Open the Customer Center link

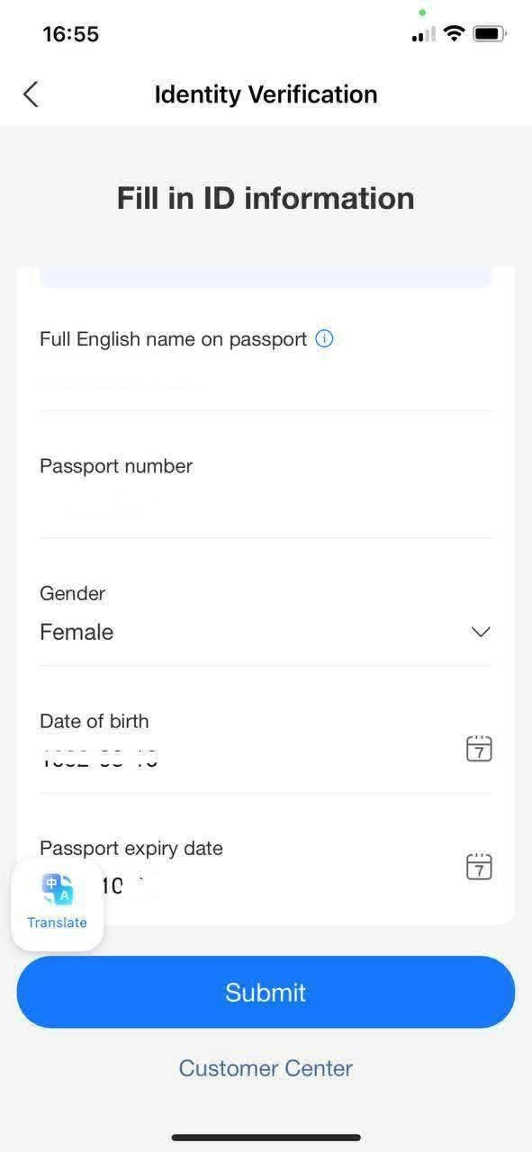coord(266,1068)
